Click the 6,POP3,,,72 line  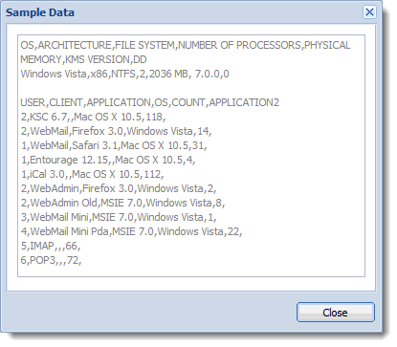point(51,260)
